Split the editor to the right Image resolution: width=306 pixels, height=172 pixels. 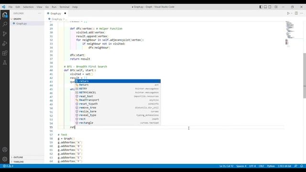tap(296, 13)
